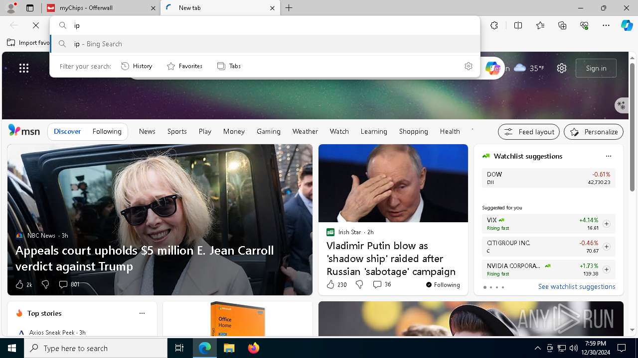Open the msn logo home link
The width and height of the screenshot is (638, 358).
(24, 131)
